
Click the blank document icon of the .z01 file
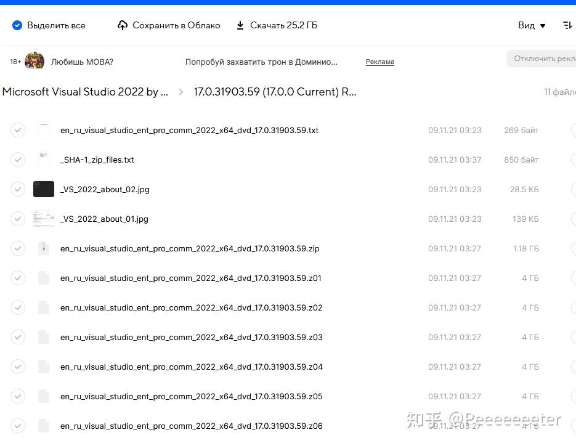pyautogui.click(x=44, y=278)
